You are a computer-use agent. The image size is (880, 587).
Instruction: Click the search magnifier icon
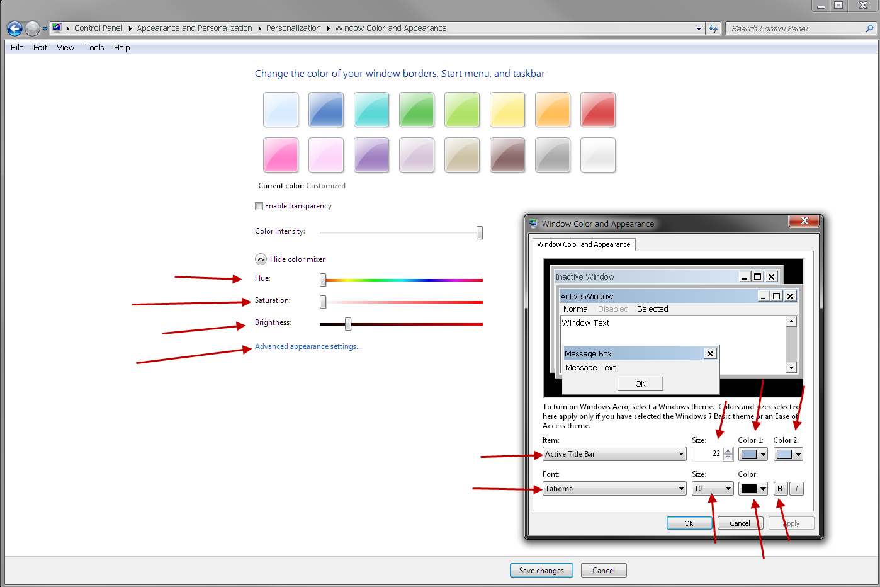click(x=869, y=28)
